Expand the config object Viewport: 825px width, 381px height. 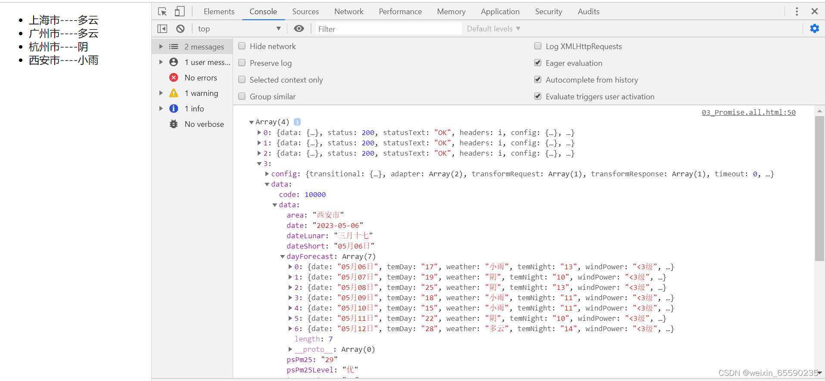(x=267, y=174)
